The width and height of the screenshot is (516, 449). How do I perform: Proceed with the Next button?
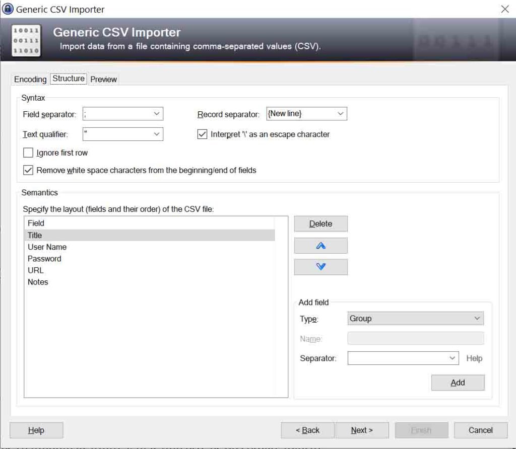point(362,430)
